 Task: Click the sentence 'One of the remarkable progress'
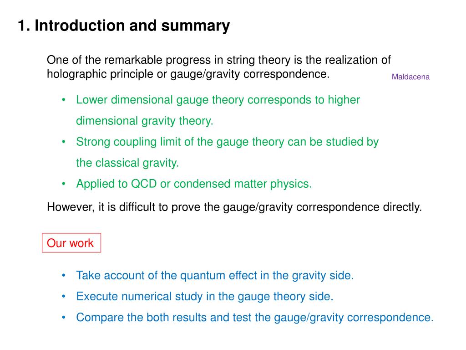point(219,60)
